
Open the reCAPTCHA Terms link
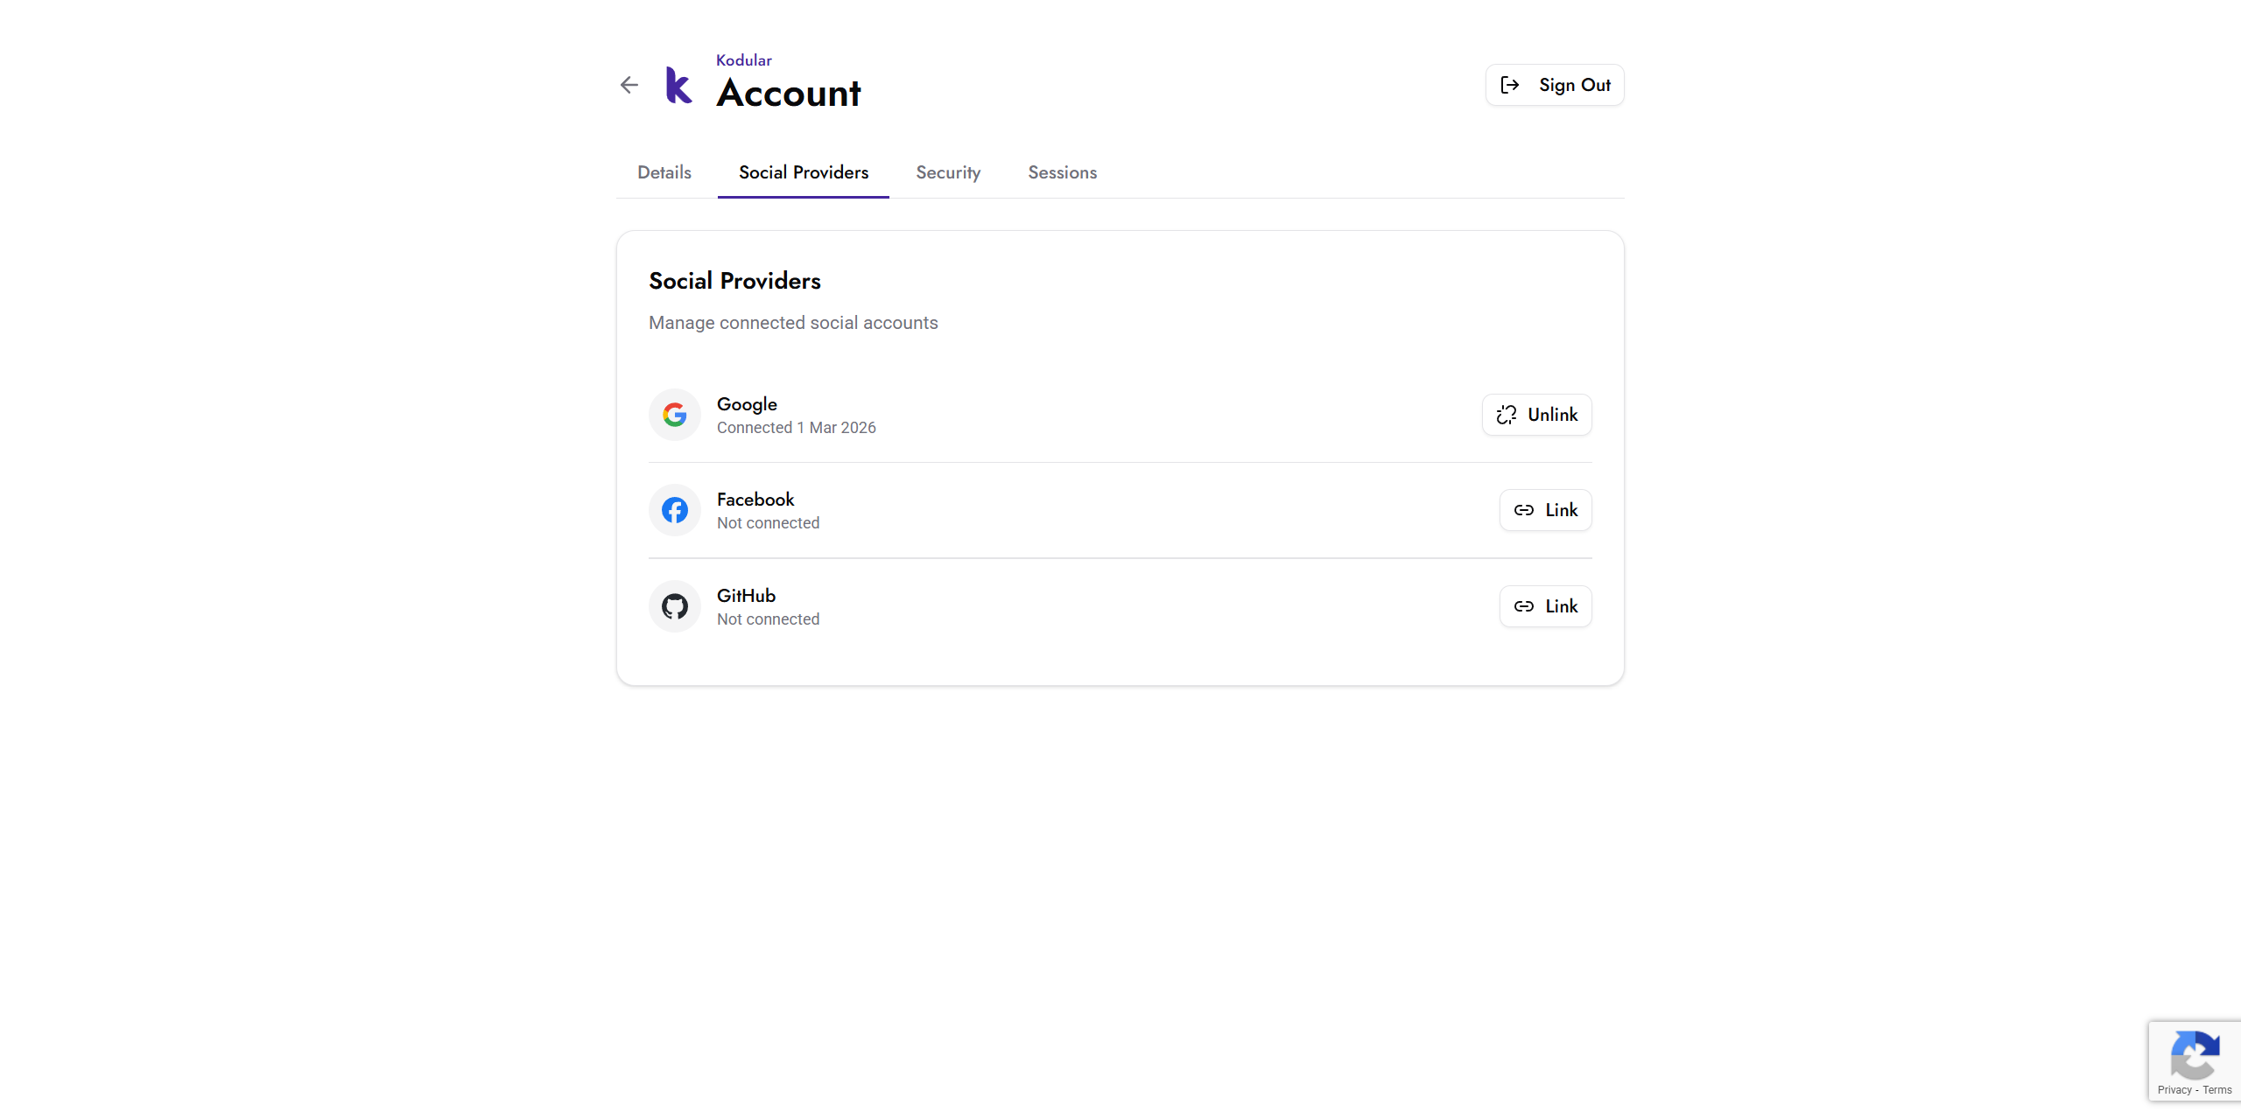click(x=2217, y=1090)
